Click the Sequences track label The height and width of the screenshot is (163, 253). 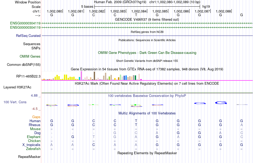click(32, 44)
